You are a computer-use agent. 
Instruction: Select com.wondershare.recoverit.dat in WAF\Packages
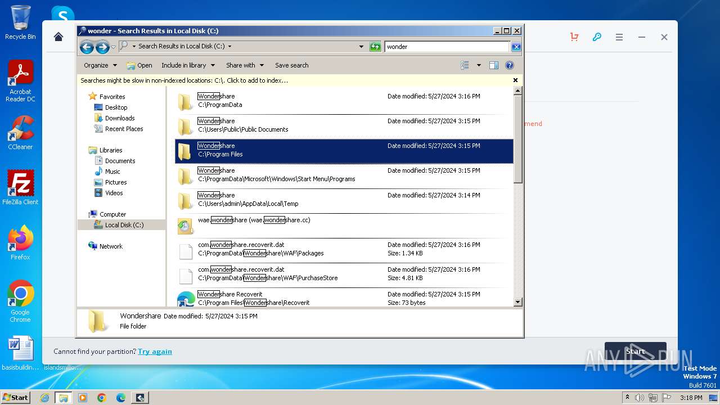pos(344,250)
